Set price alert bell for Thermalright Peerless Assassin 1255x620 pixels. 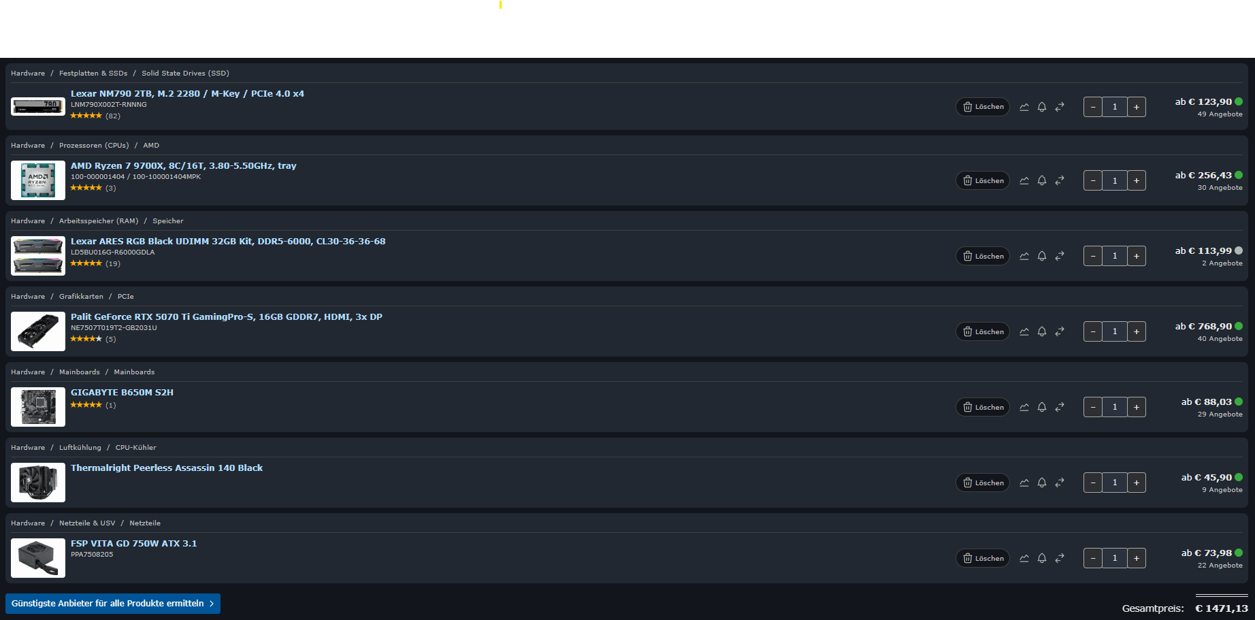point(1042,483)
